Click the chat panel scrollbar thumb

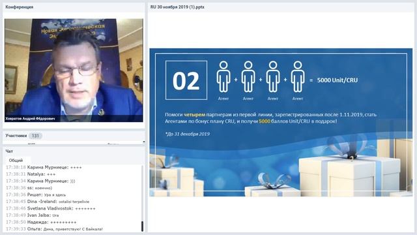(142, 227)
